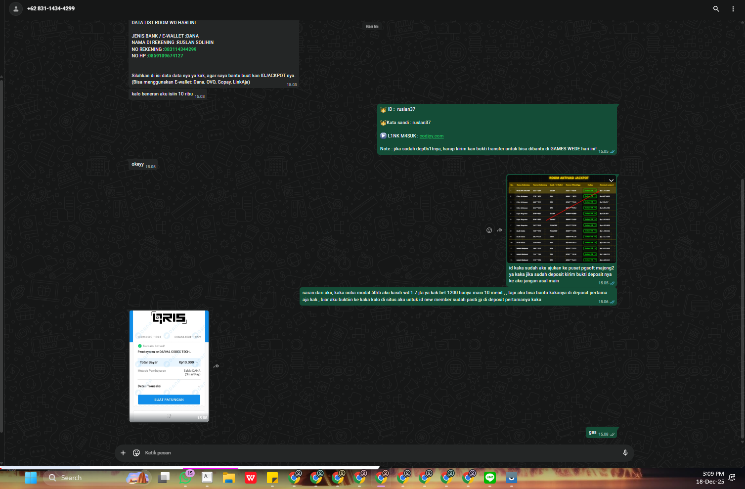Screen dimensions: 745x489
Task: Open the three-dot chat menu
Action: pos(733,9)
